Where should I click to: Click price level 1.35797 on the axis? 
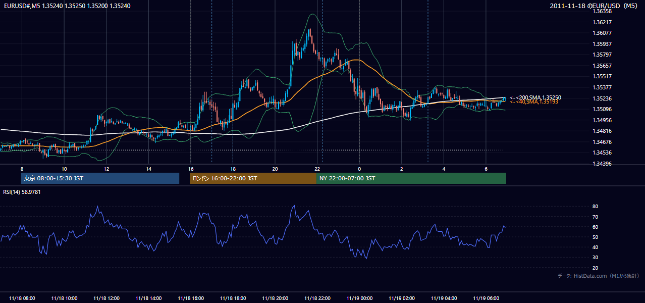pyautogui.click(x=602, y=55)
